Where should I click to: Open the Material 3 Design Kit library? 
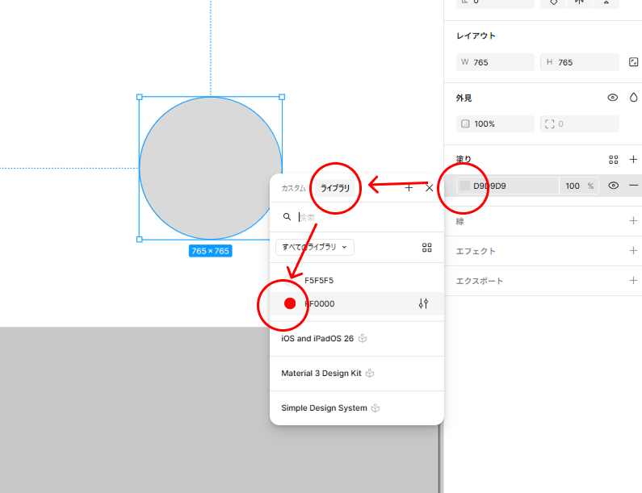click(321, 374)
